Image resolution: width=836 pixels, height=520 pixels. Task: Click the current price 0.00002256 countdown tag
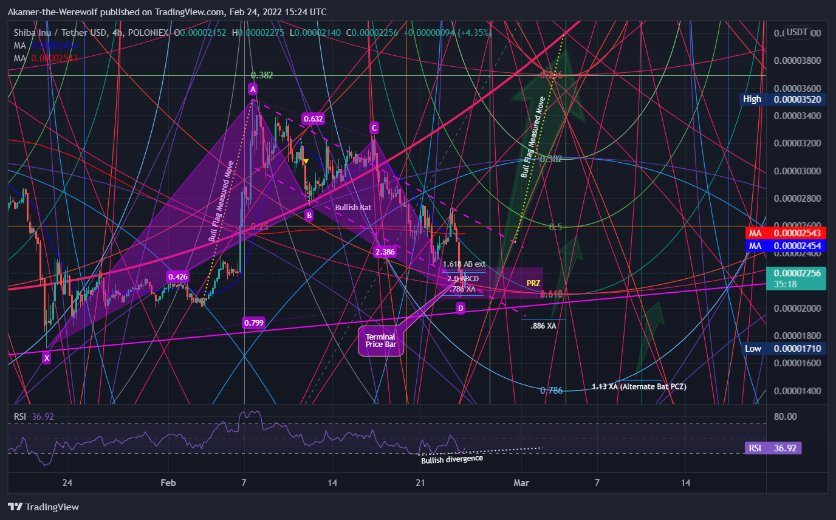797,278
